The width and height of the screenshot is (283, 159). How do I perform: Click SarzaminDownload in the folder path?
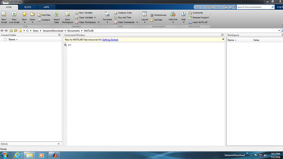tap(53, 31)
